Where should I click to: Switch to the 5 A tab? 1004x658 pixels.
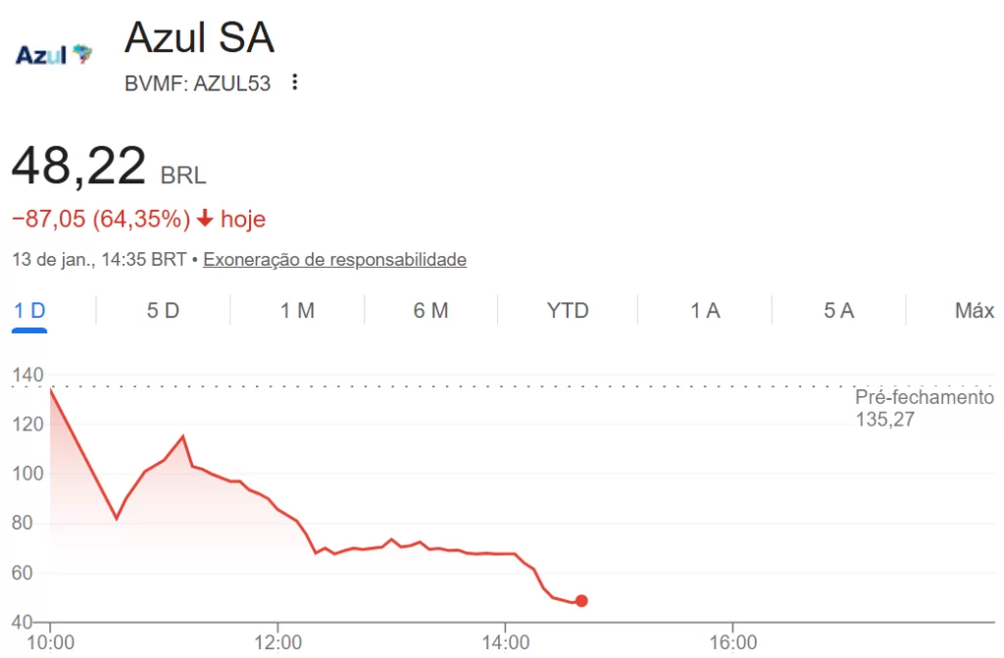pos(838,311)
